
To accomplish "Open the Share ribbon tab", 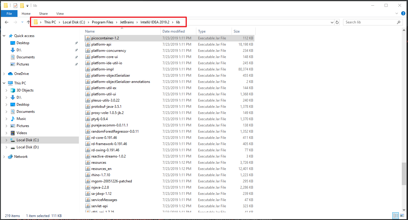I will click(x=43, y=14).
